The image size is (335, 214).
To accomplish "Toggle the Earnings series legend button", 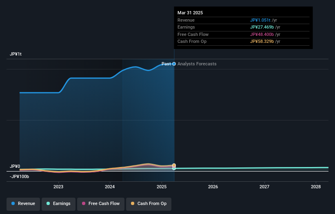I will coord(58,204).
